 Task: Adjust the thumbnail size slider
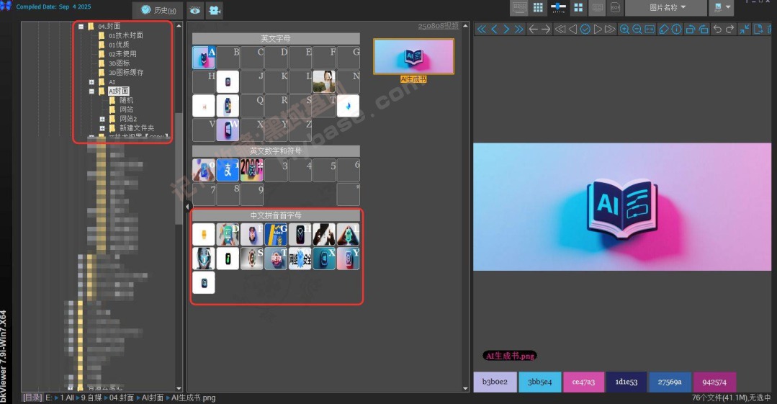559,7
